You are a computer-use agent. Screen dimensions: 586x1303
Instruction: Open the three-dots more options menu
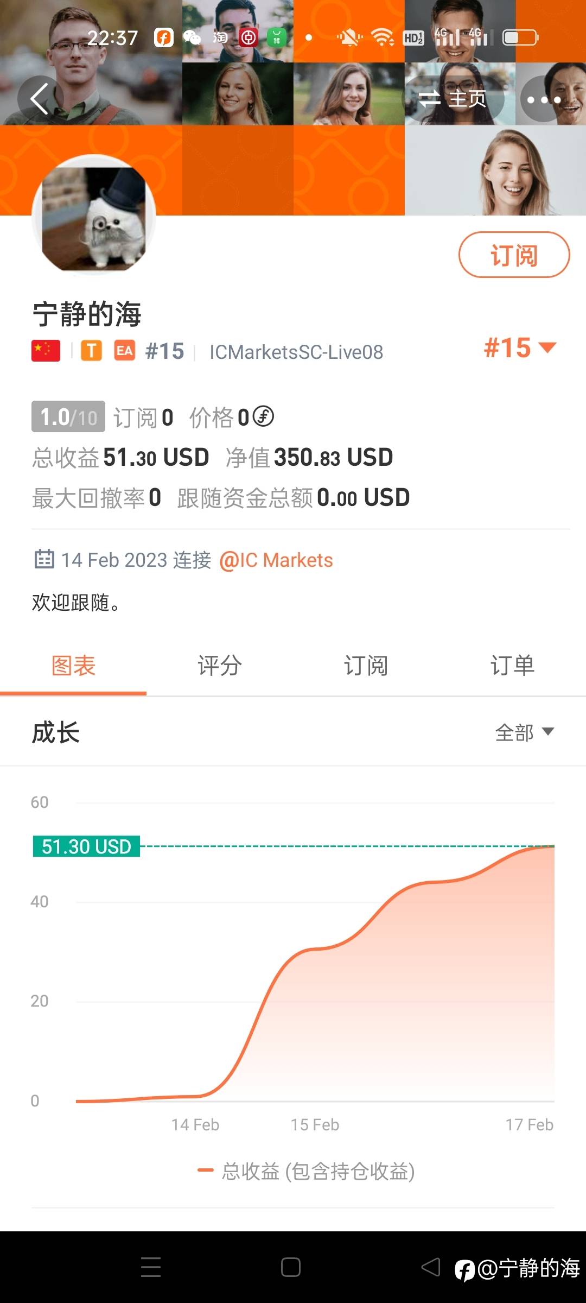coord(544,99)
